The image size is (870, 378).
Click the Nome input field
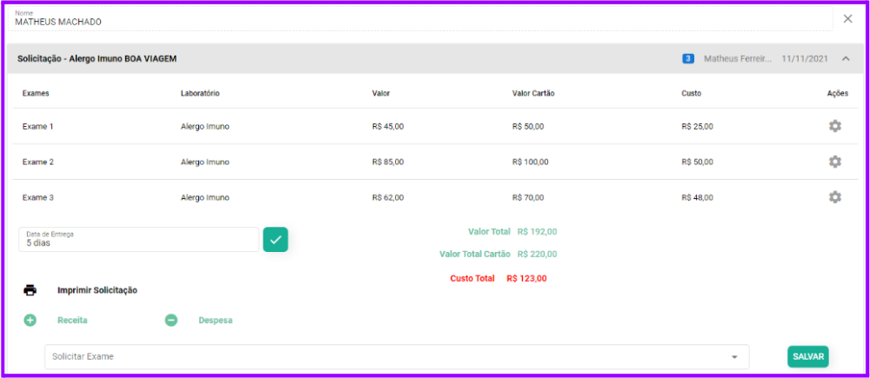click(418, 20)
